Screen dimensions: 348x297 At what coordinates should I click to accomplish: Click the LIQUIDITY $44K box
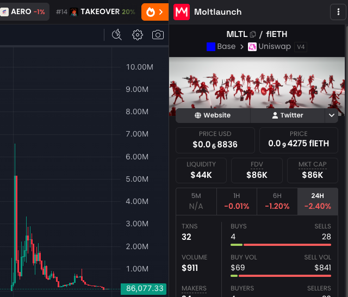coord(201,170)
